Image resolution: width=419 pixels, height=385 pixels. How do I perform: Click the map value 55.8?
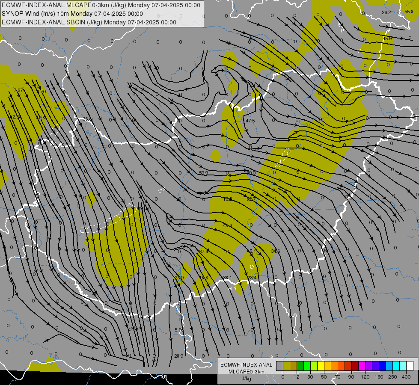click(409, 12)
